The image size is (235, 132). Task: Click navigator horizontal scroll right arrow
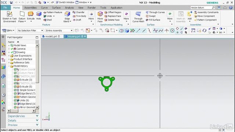click(34, 111)
